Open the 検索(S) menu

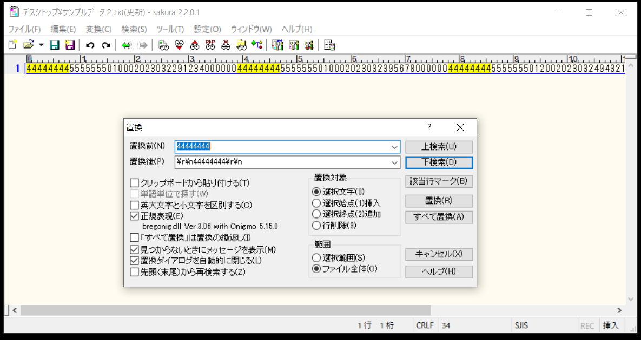click(x=134, y=29)
